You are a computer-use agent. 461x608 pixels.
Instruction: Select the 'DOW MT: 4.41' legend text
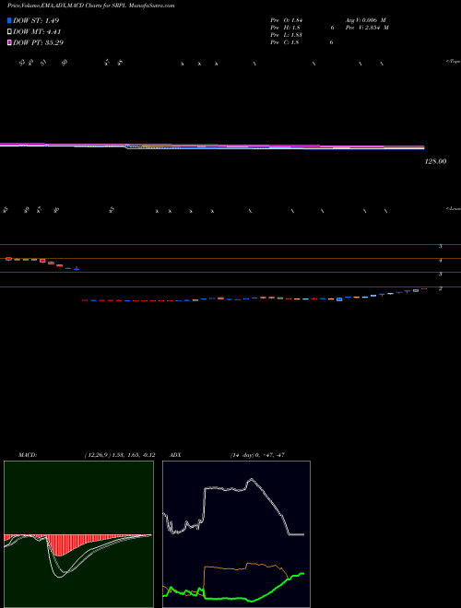coord(37,32)
